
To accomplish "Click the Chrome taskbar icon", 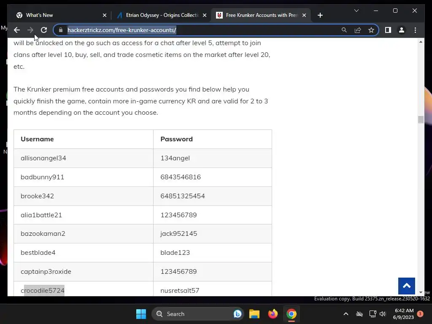I will tap(291, 314).
